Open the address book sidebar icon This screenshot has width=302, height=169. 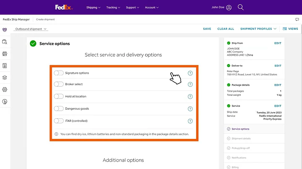coord(5,66)
